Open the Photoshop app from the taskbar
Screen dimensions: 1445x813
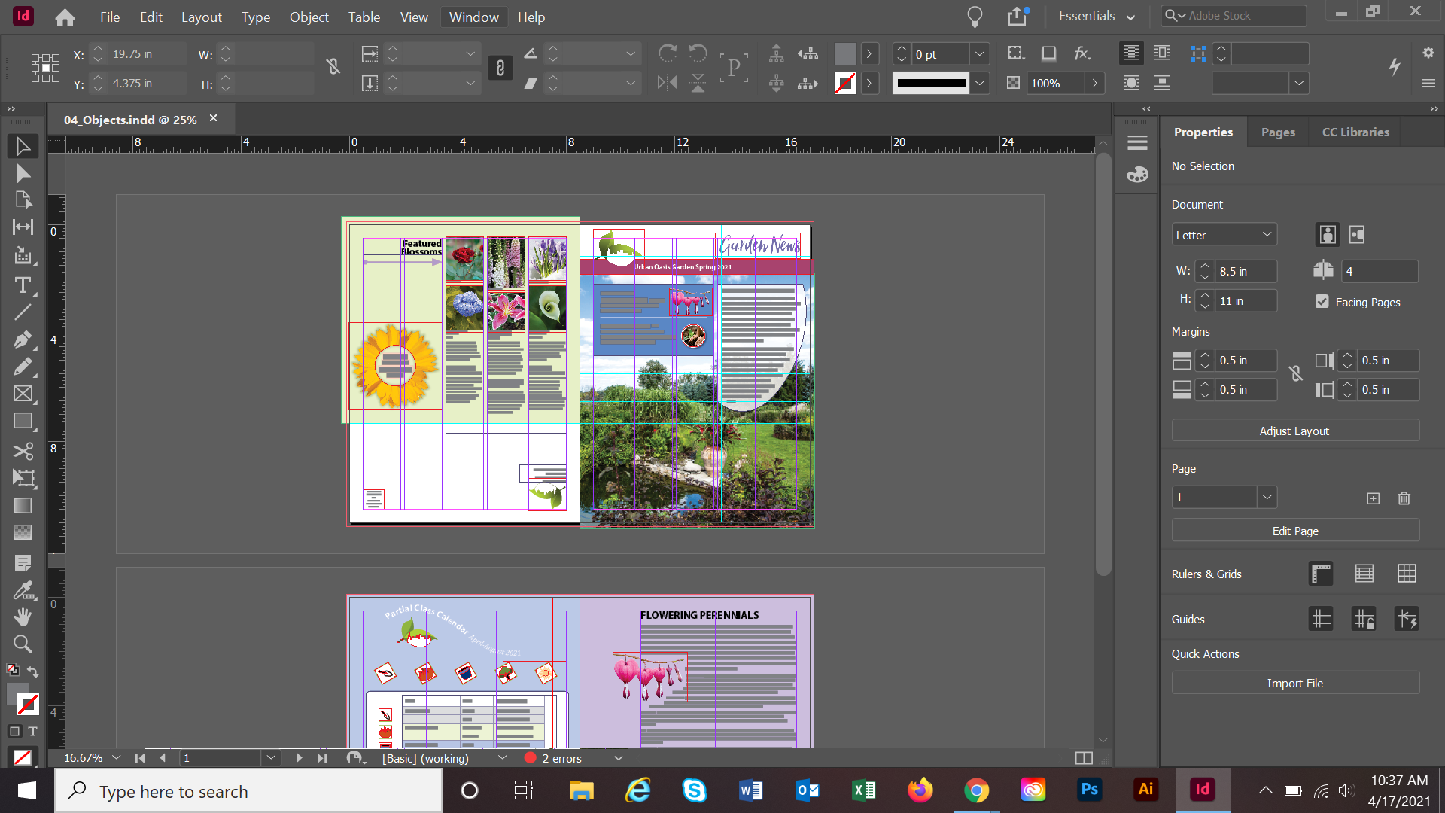click(1089, 790)
